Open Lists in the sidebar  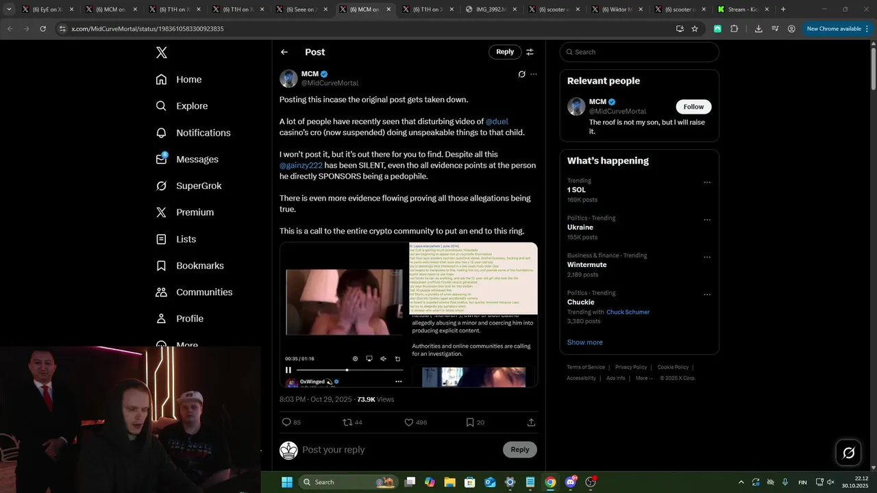pyautogui.click(x=176, y=239)
